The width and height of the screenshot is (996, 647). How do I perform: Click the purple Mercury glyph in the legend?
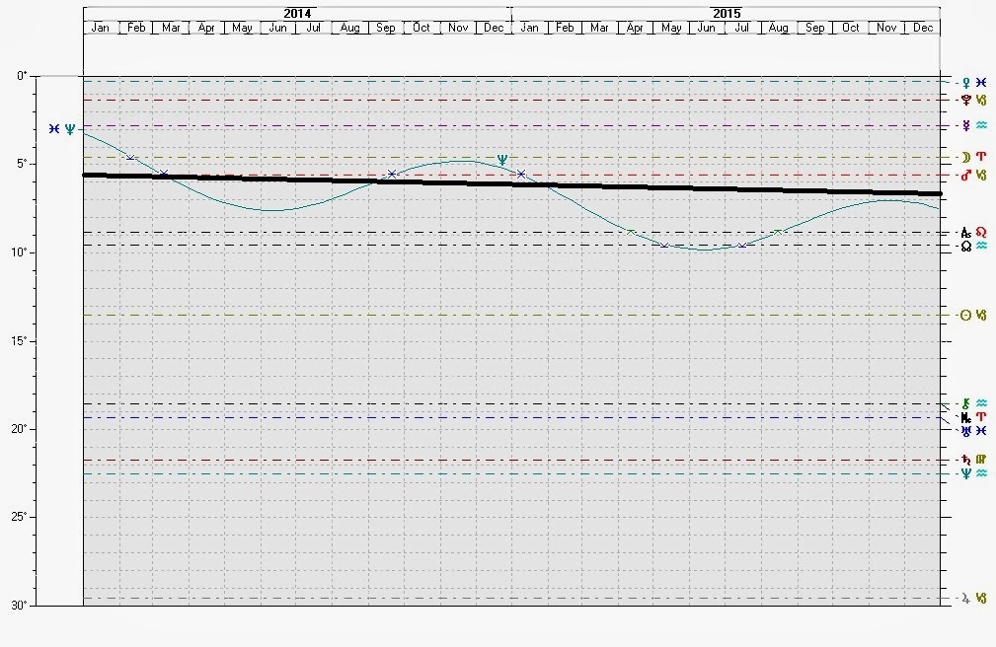(966, 125)
